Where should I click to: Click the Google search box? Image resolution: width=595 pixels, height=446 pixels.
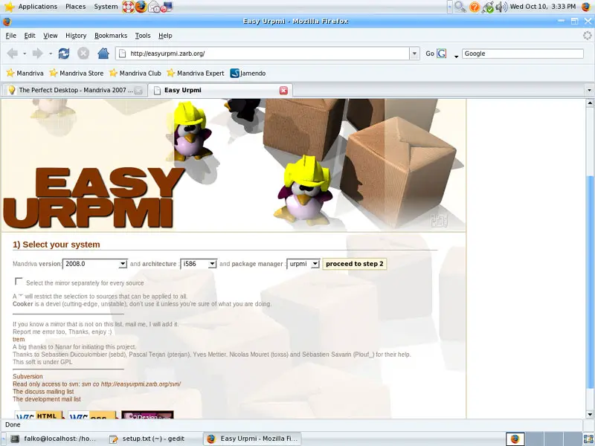pos(523,54)
